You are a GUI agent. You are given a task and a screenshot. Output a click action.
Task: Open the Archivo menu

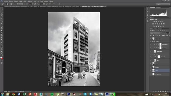coord(6,1)
